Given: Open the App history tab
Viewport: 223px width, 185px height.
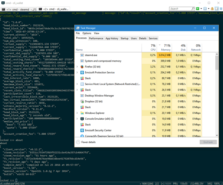Looking at the screenshot, I should click(x=112, y=38).
